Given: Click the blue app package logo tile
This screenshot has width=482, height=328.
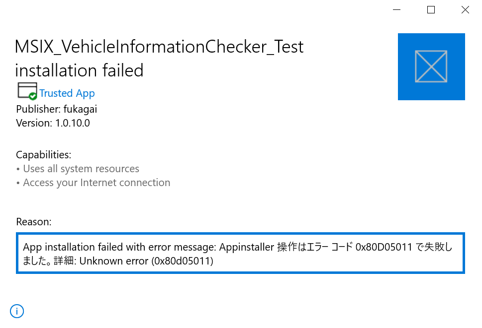Looking at the screenshot, I should coord(431,66).
